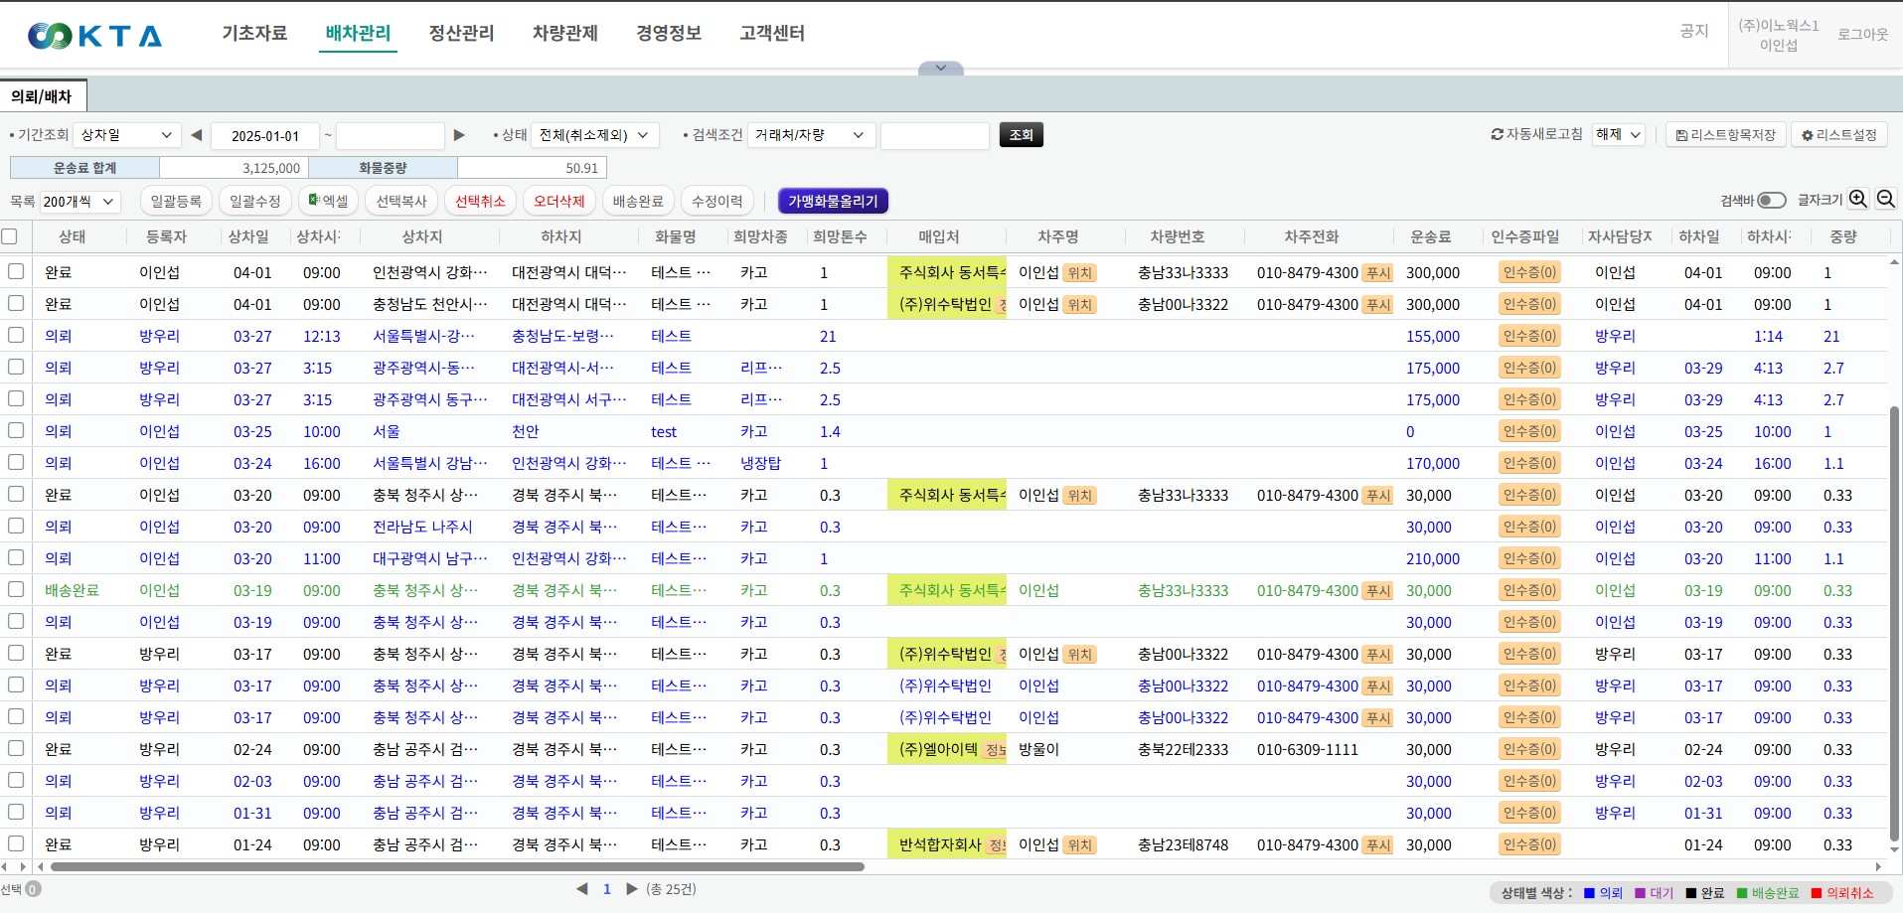This screenshot has height=913, width=1903.
Task: Collapse the top header with chevron
Action: [940, 69]
